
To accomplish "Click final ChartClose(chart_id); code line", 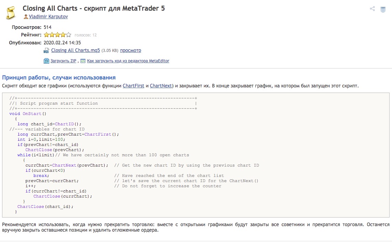I will tap(45, 207).
